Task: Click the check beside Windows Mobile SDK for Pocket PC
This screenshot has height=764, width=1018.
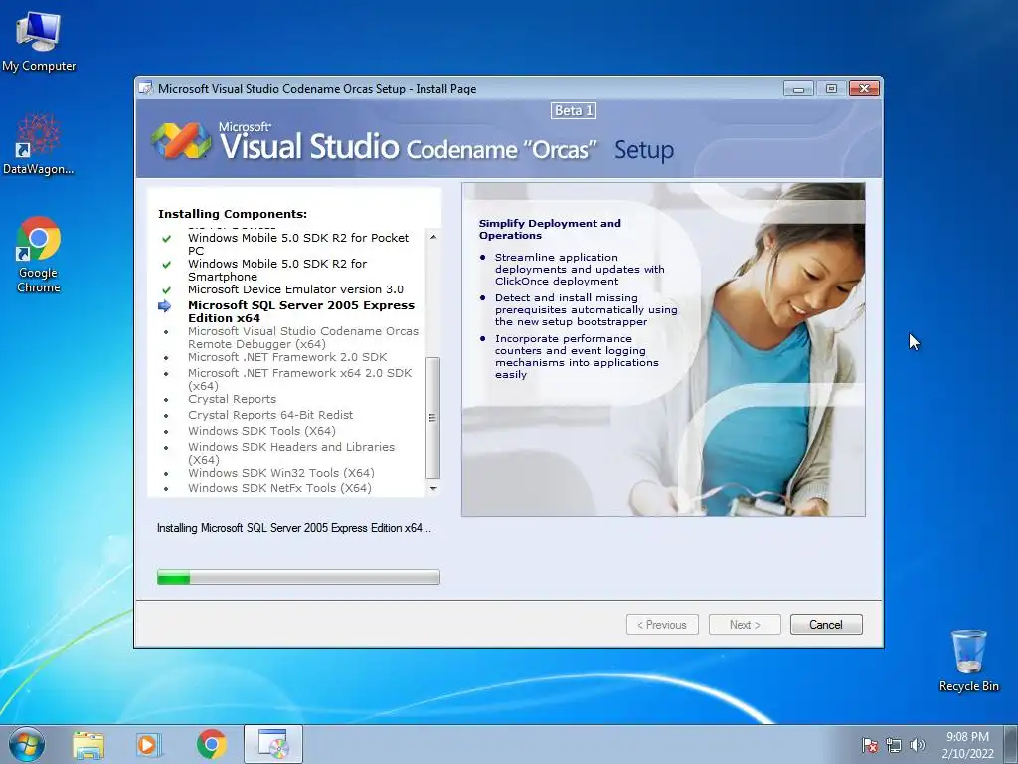Action: coord(166,239)
